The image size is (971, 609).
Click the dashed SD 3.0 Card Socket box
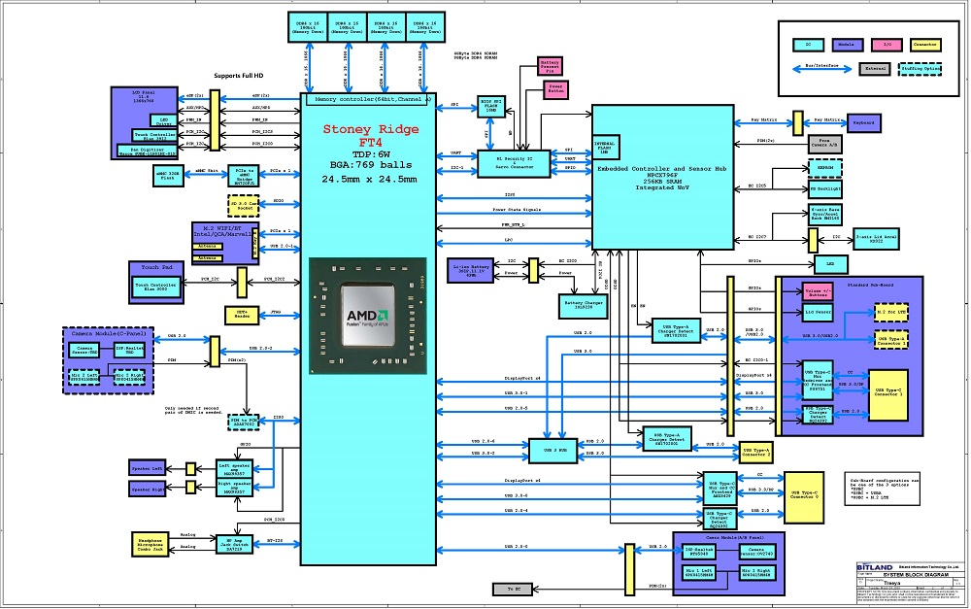coord(244,206)
